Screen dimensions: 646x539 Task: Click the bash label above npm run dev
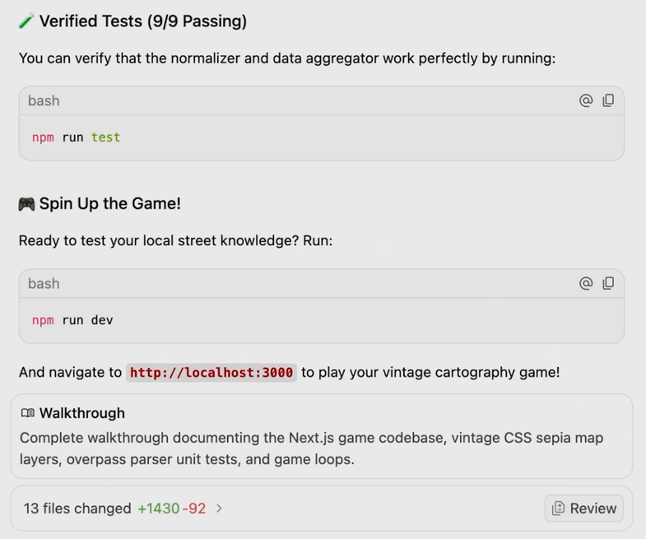coord(44,284)
